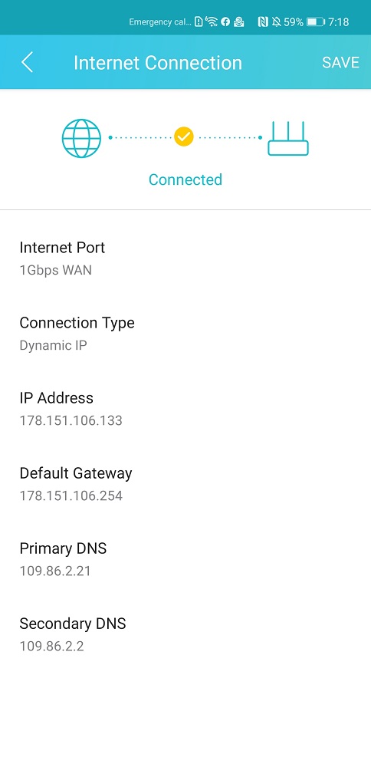Click the router icon
371x767 pixels.
(288, 138)
